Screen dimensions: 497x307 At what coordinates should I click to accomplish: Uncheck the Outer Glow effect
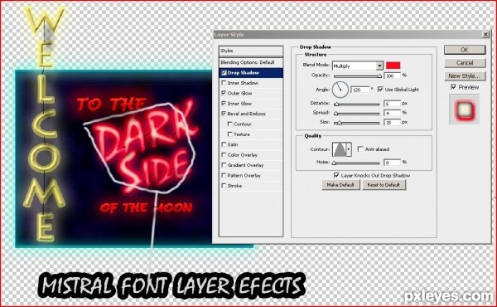pyautogui.click(x=224, y=93)
